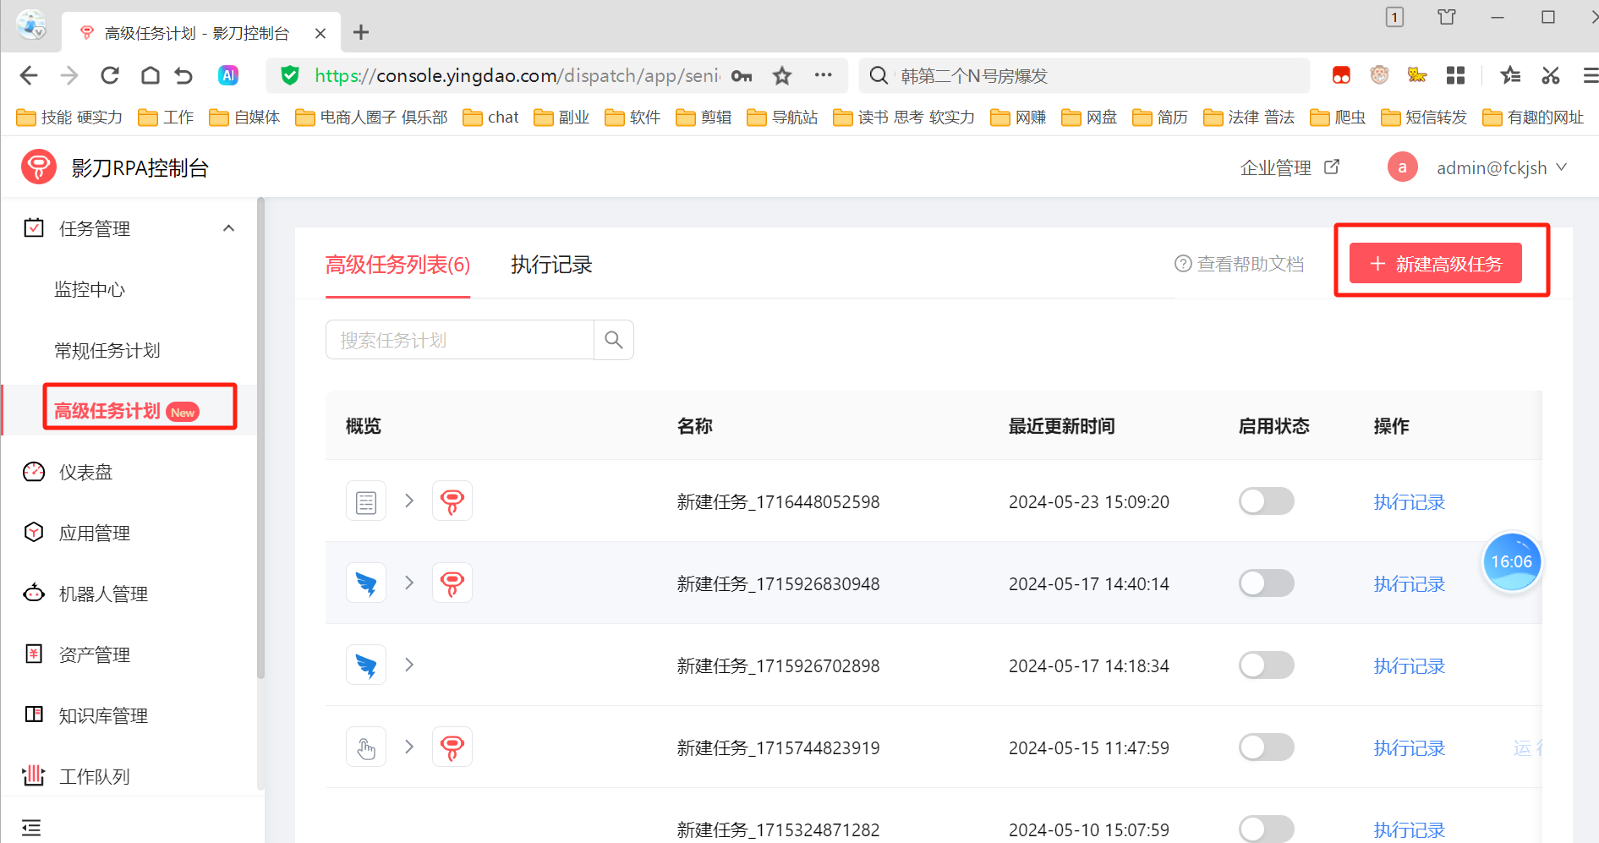Viewport: 1599px width, 843px height.
Task: Click the Yingdao app icon in task 1715744823919 row
Action: tap(452, 747)
